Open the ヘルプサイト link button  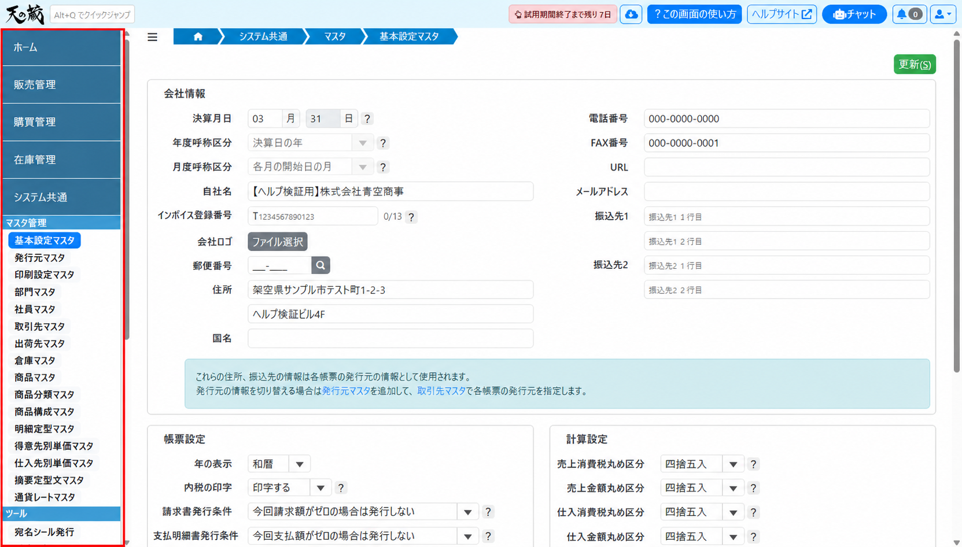tap(782, 14)
